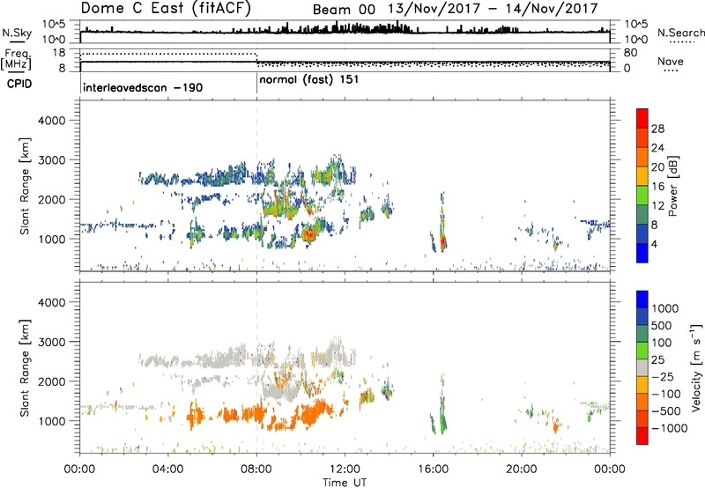Click the -1000 value on velocity colorbar
Screen dimensions: 705x488
670,428
